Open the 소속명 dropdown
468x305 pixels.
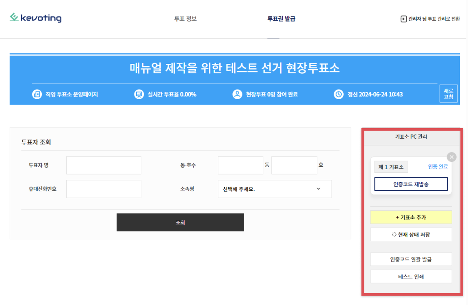275,189
